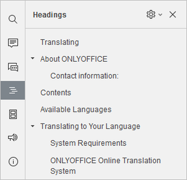Screen dimensions: 187x180
Task: Jump to the Translating heading
Action: pos(59,42)
